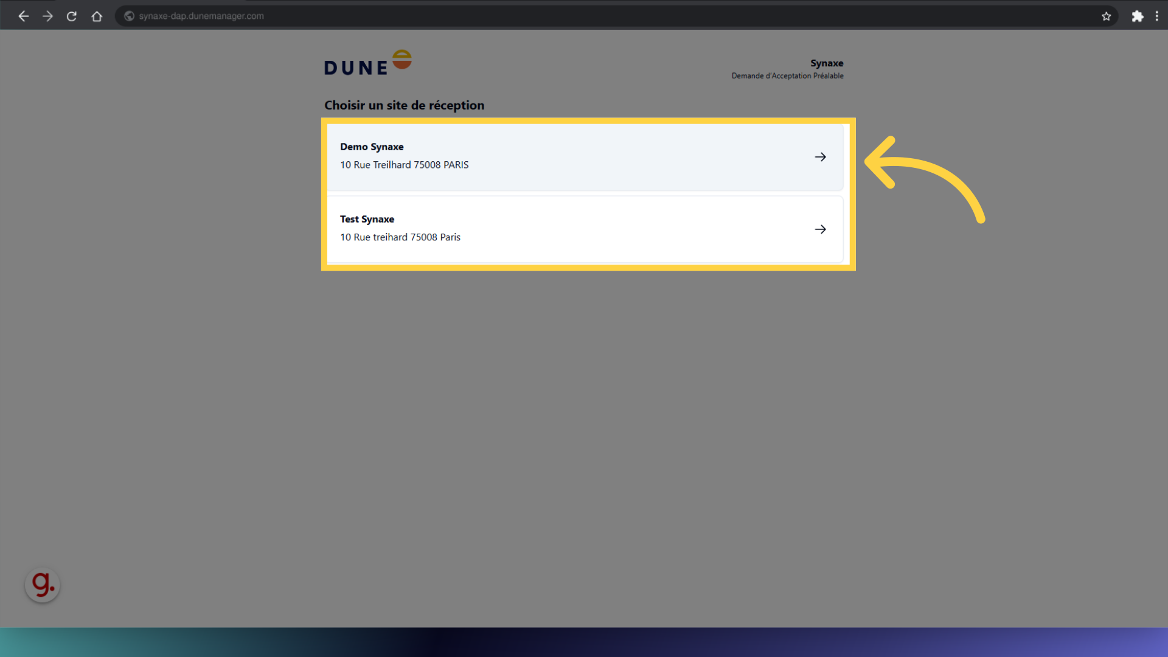
Task: Open browser three-dot menu
Action: 1156,16
